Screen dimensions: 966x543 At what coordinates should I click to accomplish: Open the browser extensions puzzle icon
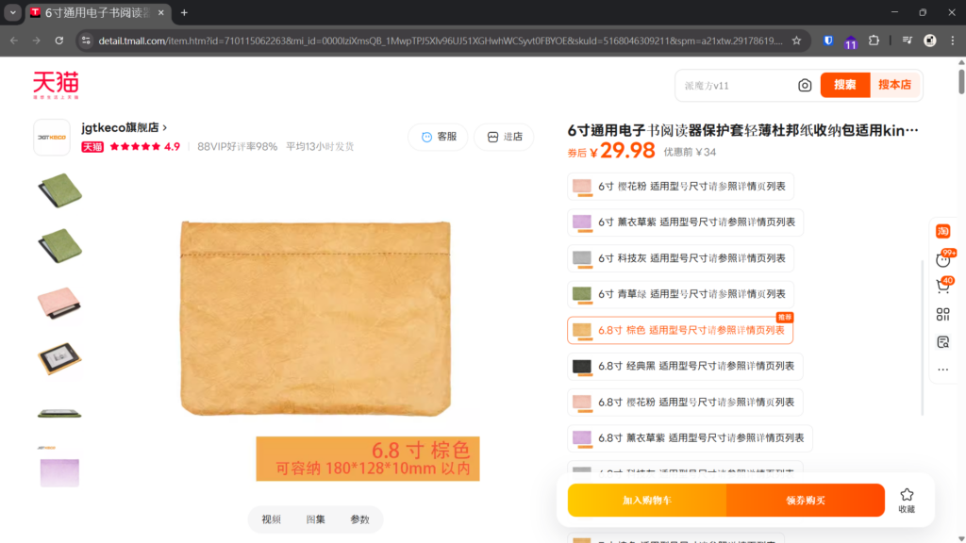[874, 41]
